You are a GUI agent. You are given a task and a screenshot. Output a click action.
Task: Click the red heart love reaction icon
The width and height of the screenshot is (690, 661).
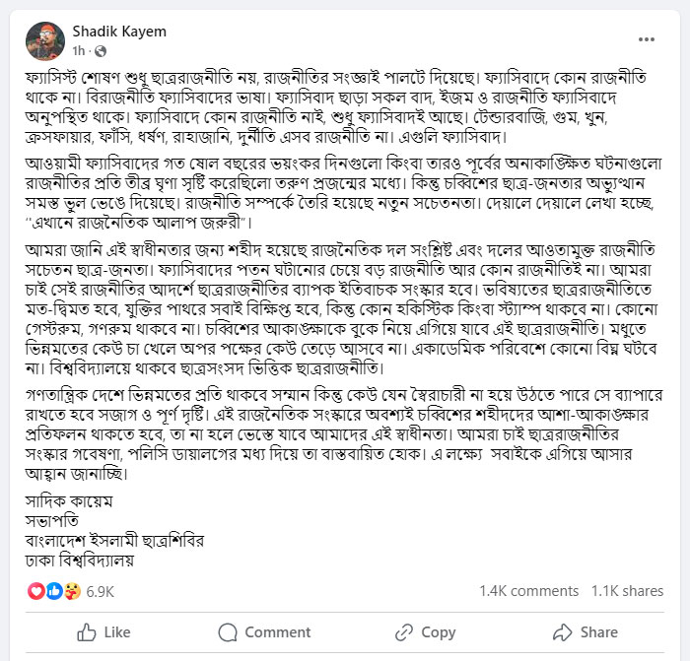click(x=36, y=591)
